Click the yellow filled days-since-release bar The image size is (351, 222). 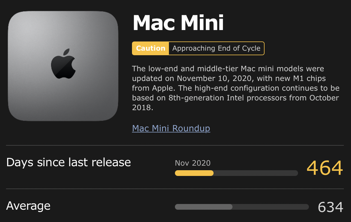coord(194,173)
